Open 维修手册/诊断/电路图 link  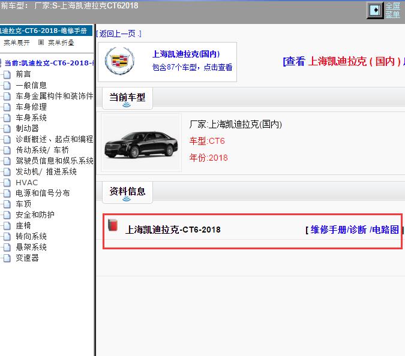coord(355,230)
